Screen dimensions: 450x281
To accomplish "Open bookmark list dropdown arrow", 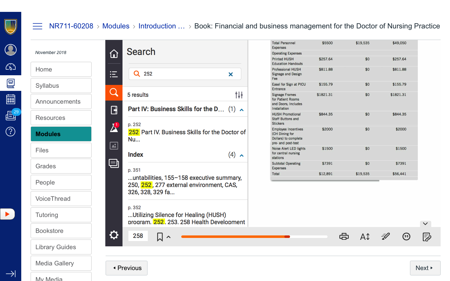I will pyautogui.click(x=168, y=237).
